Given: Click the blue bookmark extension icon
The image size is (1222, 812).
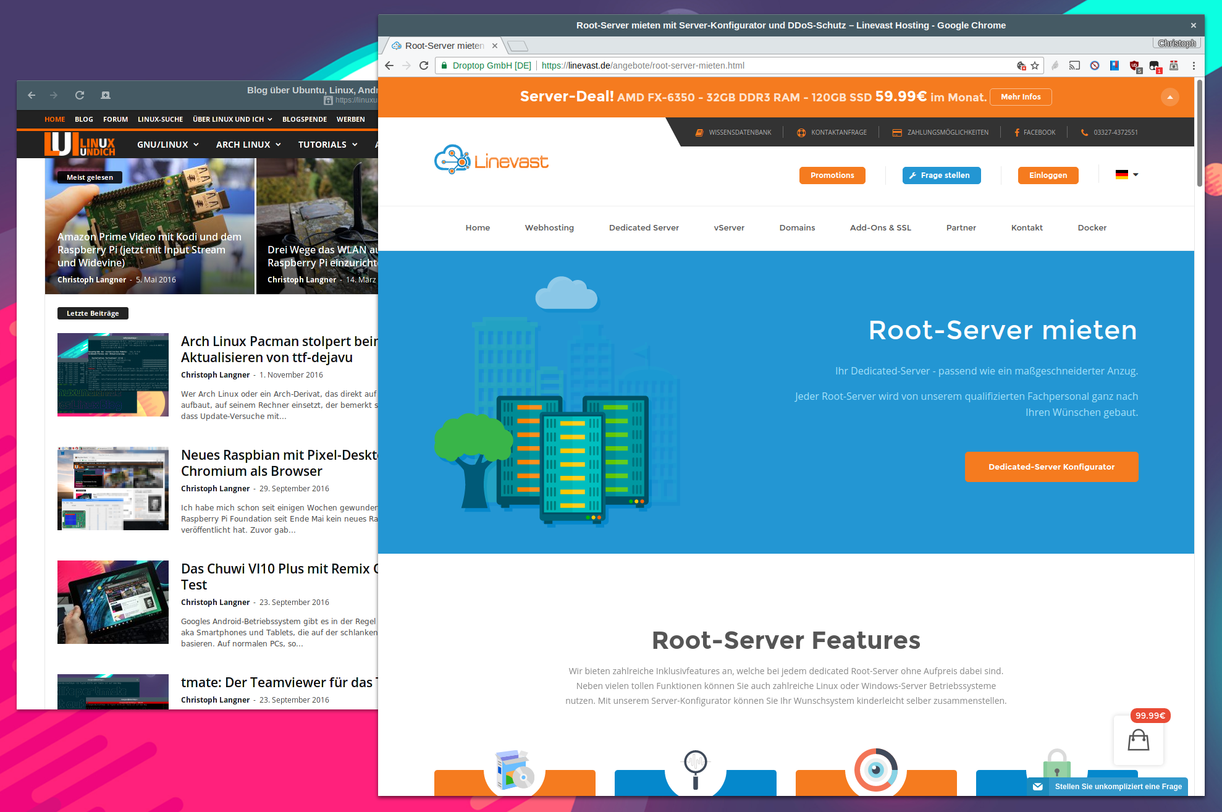Looking at the screenshot, I should coord(1115,66).
